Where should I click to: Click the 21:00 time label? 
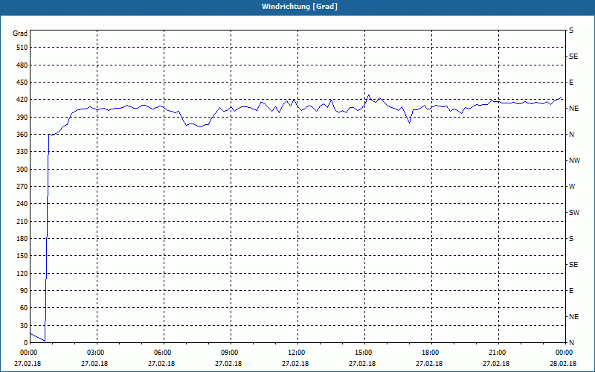pyautogui.click(x=496, y=353)
